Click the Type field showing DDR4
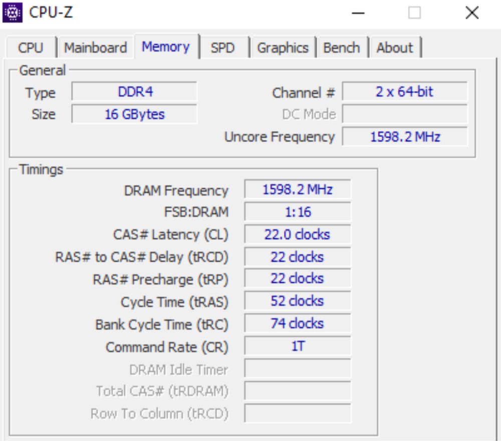This screenshot has height=441, width=501. coord(134,92)
